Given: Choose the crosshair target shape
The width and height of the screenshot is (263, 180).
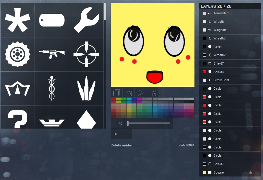Looking at the screenshot, I should 86,54.
